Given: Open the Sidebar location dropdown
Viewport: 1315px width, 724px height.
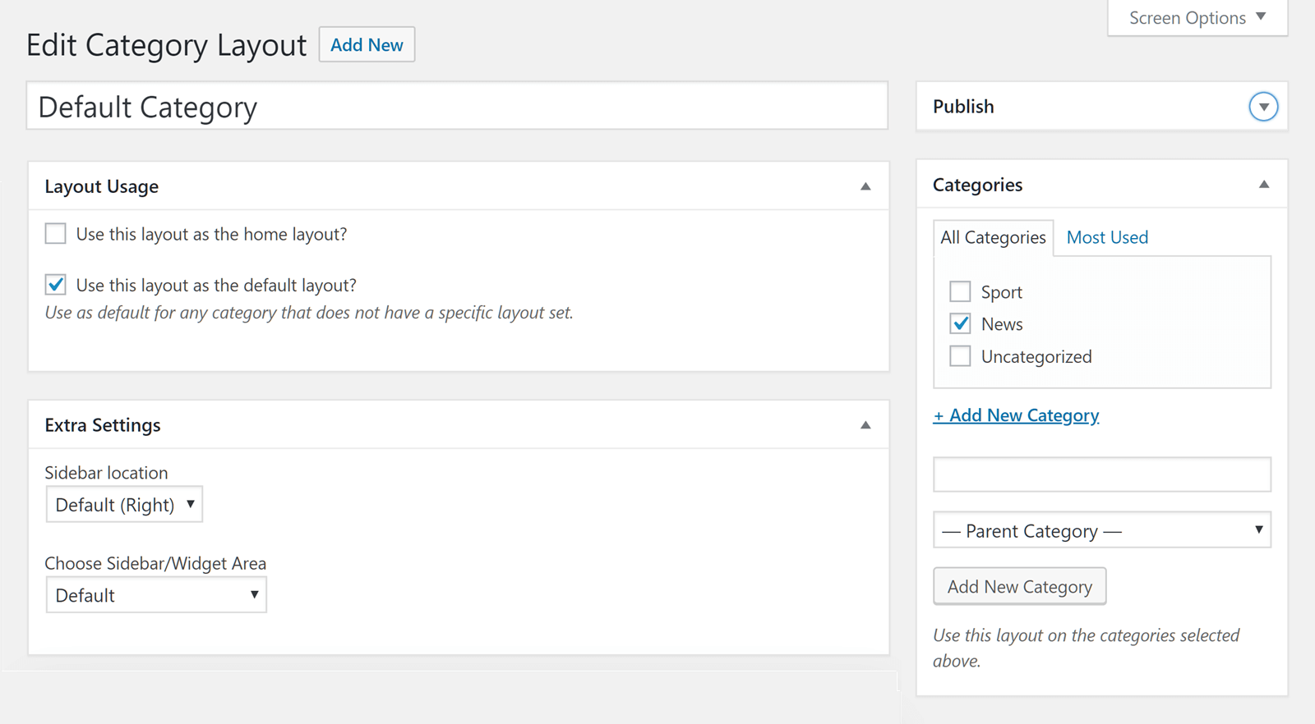Looking at the screenshot, I should (124, 505).
